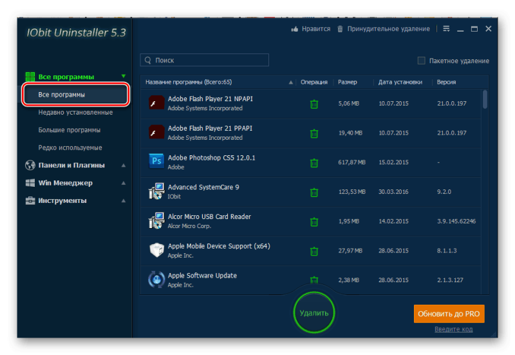
Task: Click the Adobe Flash Player 21 PPAPI program icon
Action: [x=156, y=132]
